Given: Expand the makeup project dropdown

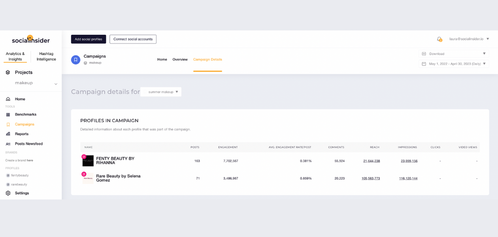Looking at the screenshot, I should click(x=56, y=84).
